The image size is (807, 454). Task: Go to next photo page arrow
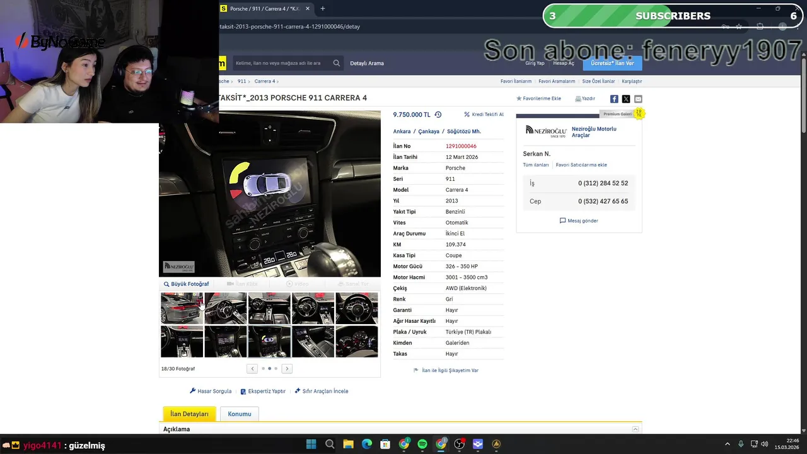pyautogui.click(x=287, y=368)
